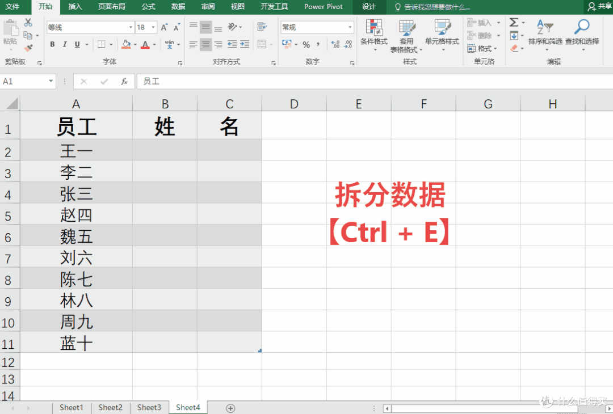Apply red font color A button

coord(145,45)
